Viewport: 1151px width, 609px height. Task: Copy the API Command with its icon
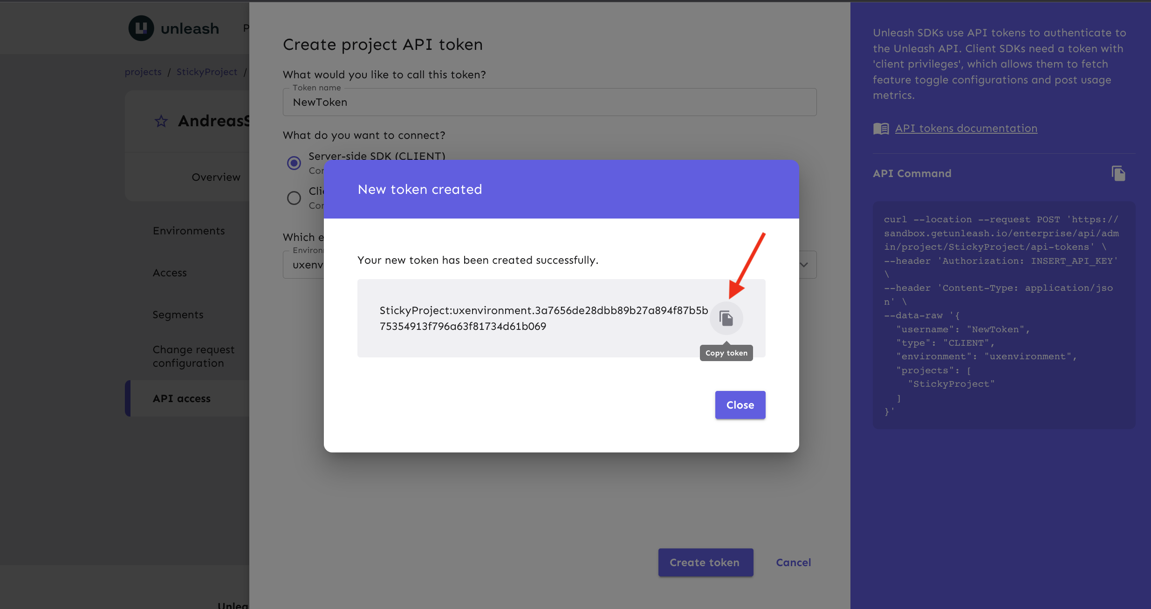tap(1118, 173)
